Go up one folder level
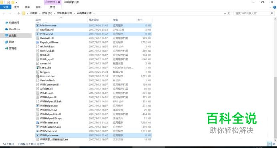 point(19,14)
